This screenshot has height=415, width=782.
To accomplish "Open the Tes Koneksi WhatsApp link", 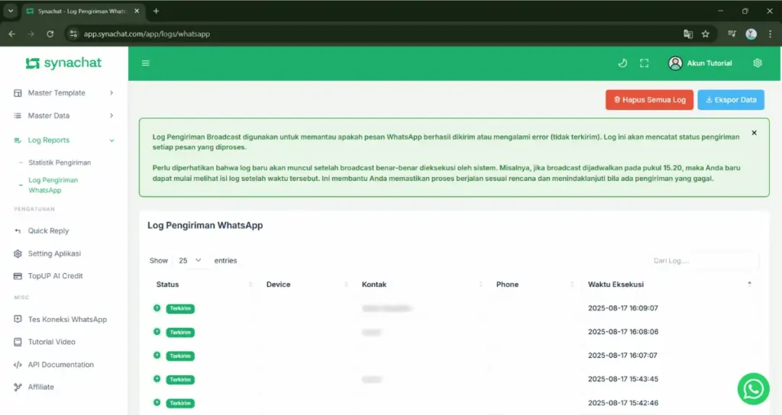I will (x=67, y=320).
